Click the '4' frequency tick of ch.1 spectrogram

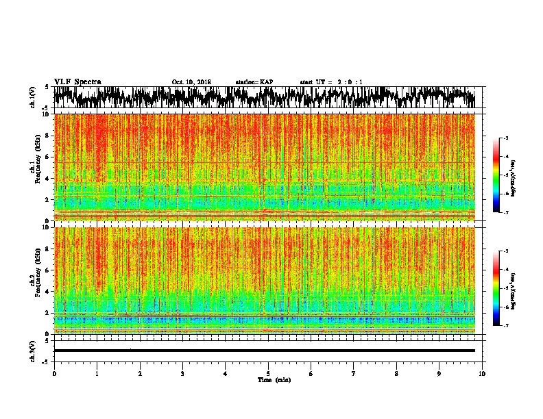coord(47,179)
